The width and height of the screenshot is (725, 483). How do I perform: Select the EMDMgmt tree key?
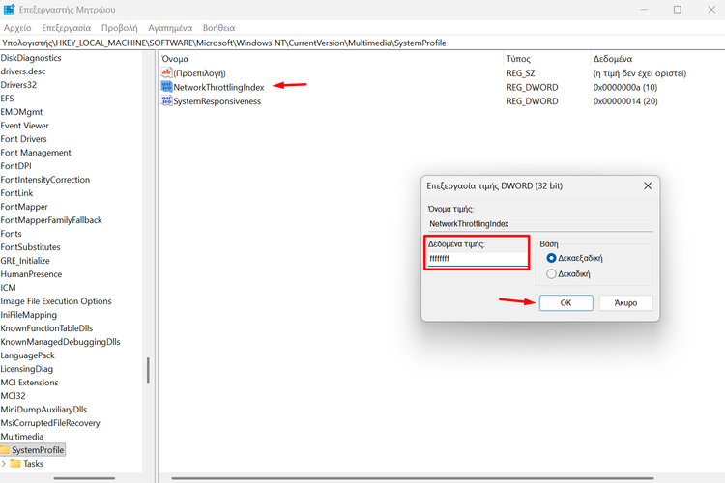(21, 112)
